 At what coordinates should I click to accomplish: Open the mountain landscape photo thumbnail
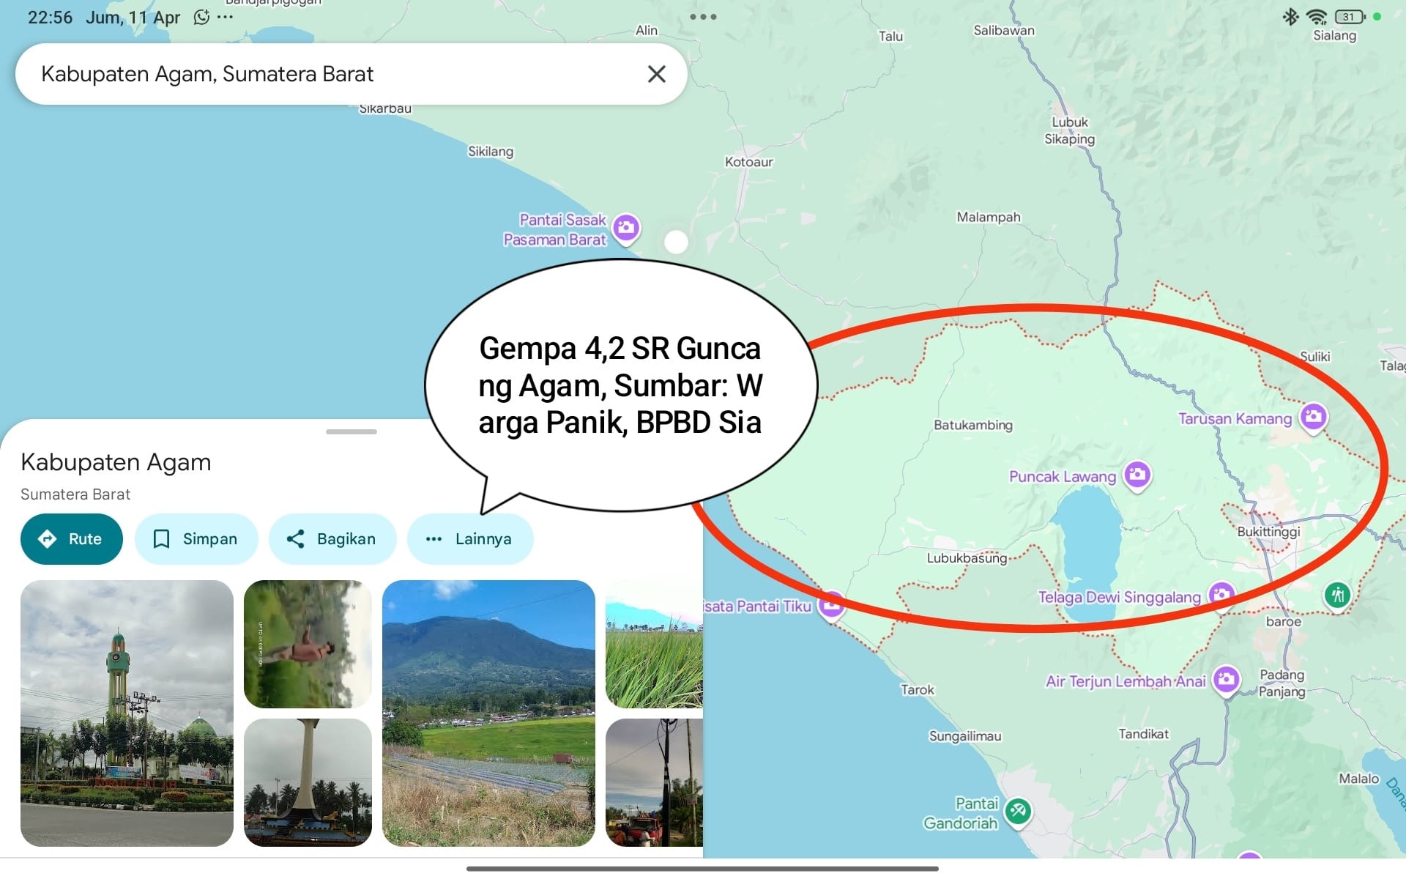pyautogui.click(x=488, y=713)
